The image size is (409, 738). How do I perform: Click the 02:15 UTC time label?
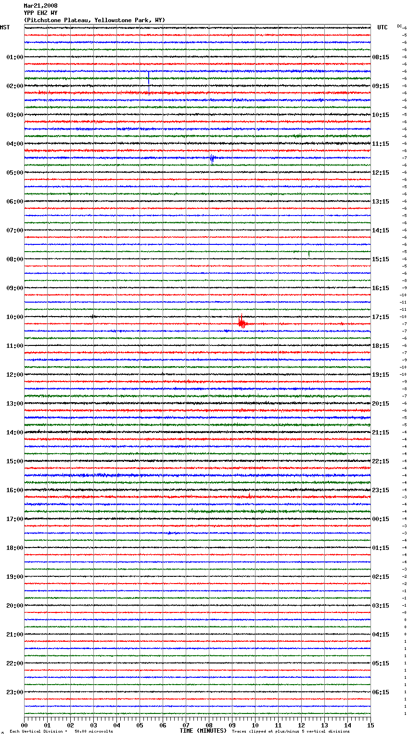tap(381, 577)
